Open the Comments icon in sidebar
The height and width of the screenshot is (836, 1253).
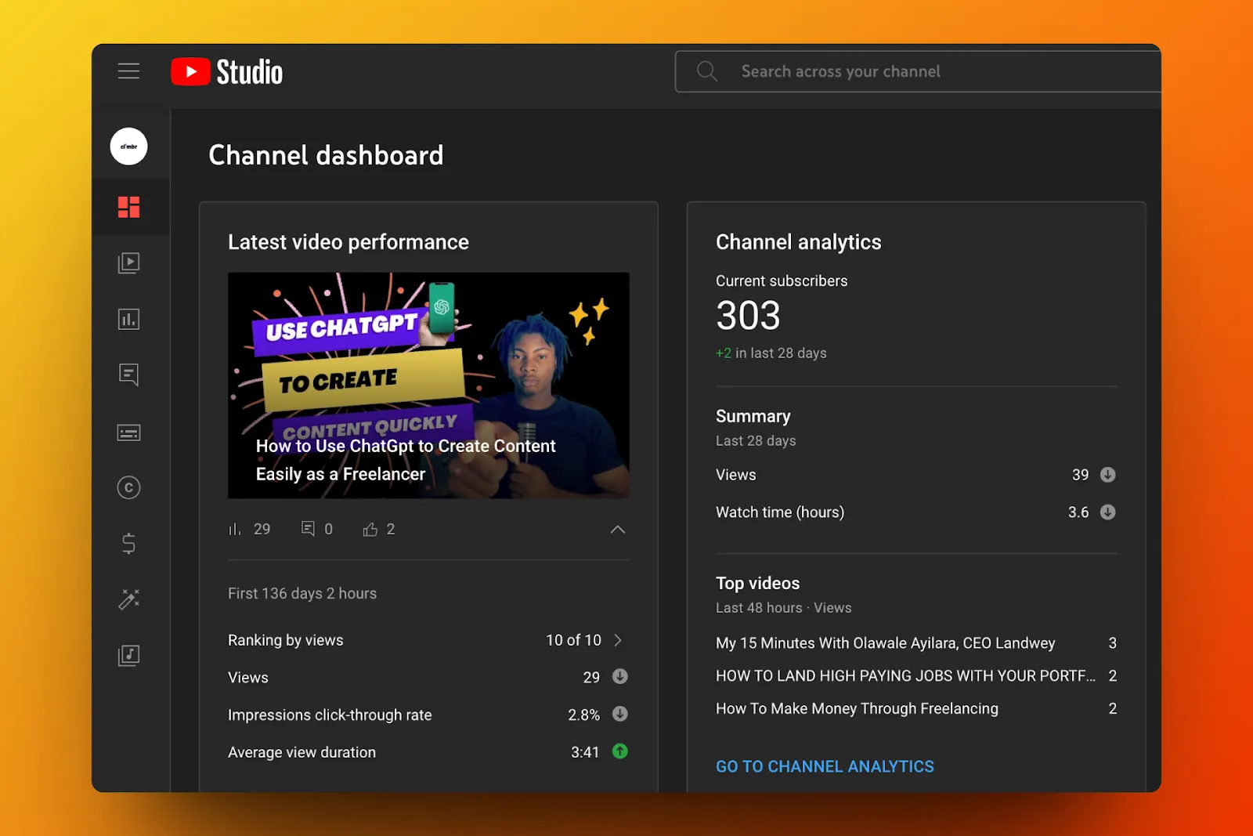128,375
